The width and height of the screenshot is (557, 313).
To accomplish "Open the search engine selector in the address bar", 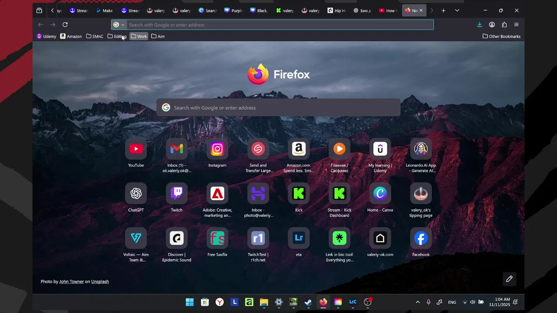I will click(x=119, y=25).
